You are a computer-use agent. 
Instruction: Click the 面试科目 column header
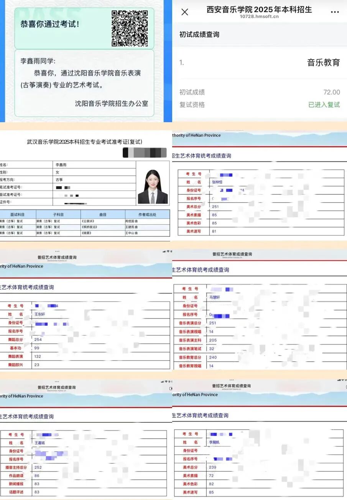17,214
